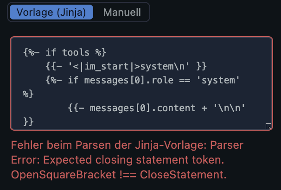
Task: Switch to the Manuell tab
Action: click(x=122, y=13)
